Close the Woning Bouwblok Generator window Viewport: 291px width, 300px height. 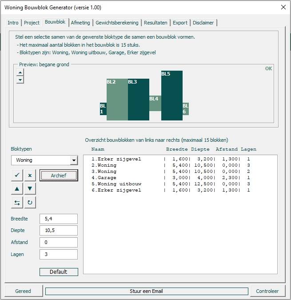283,7
